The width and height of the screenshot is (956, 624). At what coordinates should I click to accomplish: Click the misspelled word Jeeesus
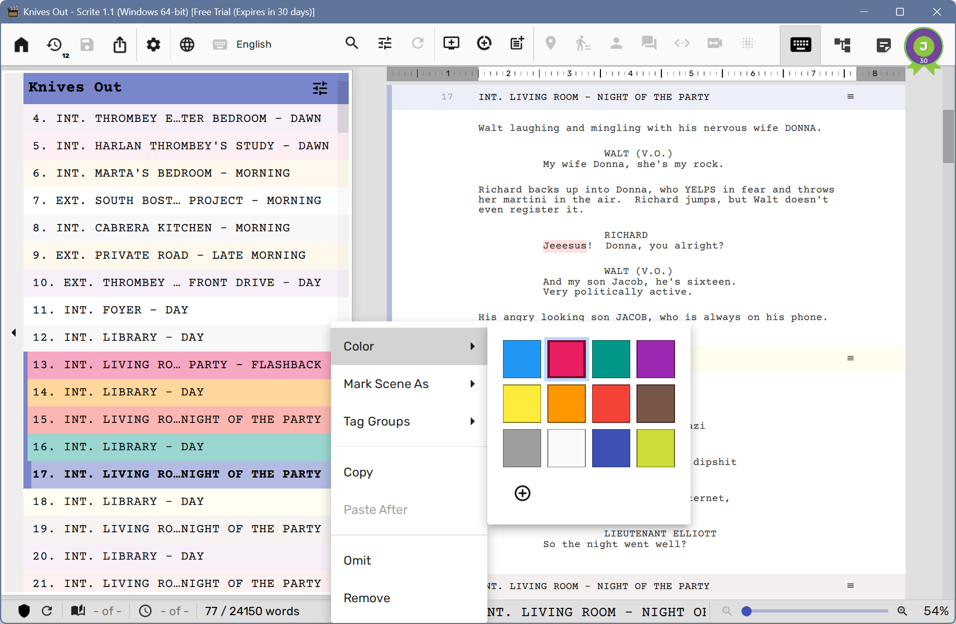point(565,246)
